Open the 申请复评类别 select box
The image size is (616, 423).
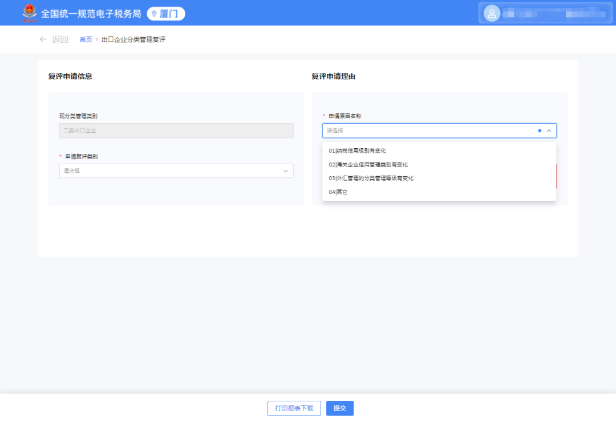[176, 171]
